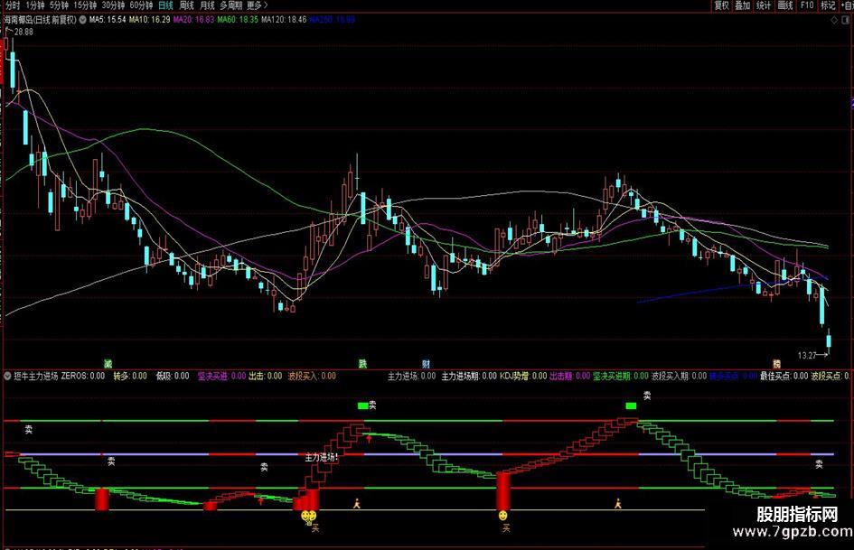The height and width of the screenshot is (550, 854).
Task: Click the 转多: 0.00 indicator value
Action: click(x=129, y=376)
